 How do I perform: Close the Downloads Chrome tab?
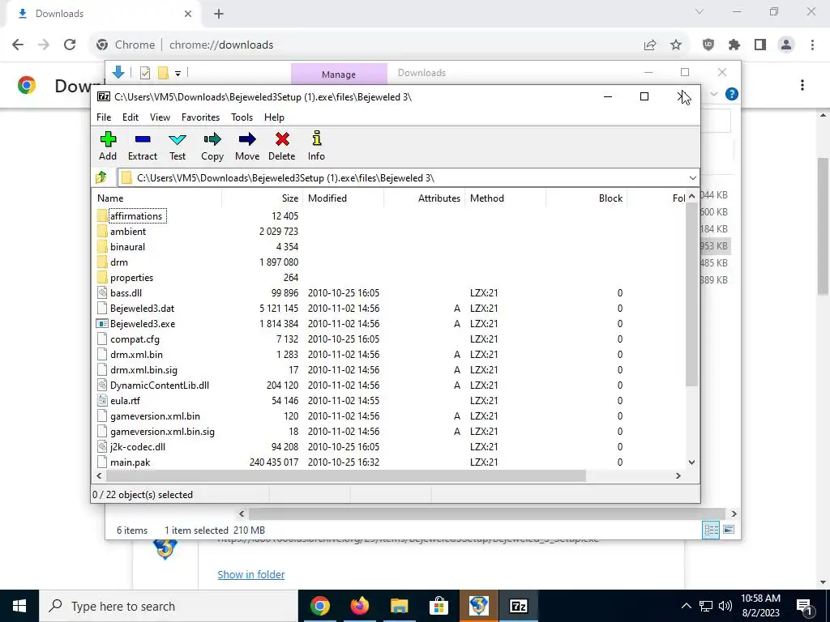[188, 14]
